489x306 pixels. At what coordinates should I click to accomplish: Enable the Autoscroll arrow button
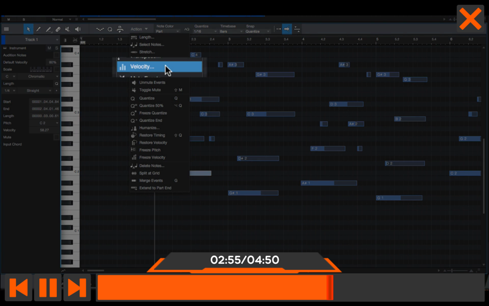pyautogui.click(x=287, y=29)
